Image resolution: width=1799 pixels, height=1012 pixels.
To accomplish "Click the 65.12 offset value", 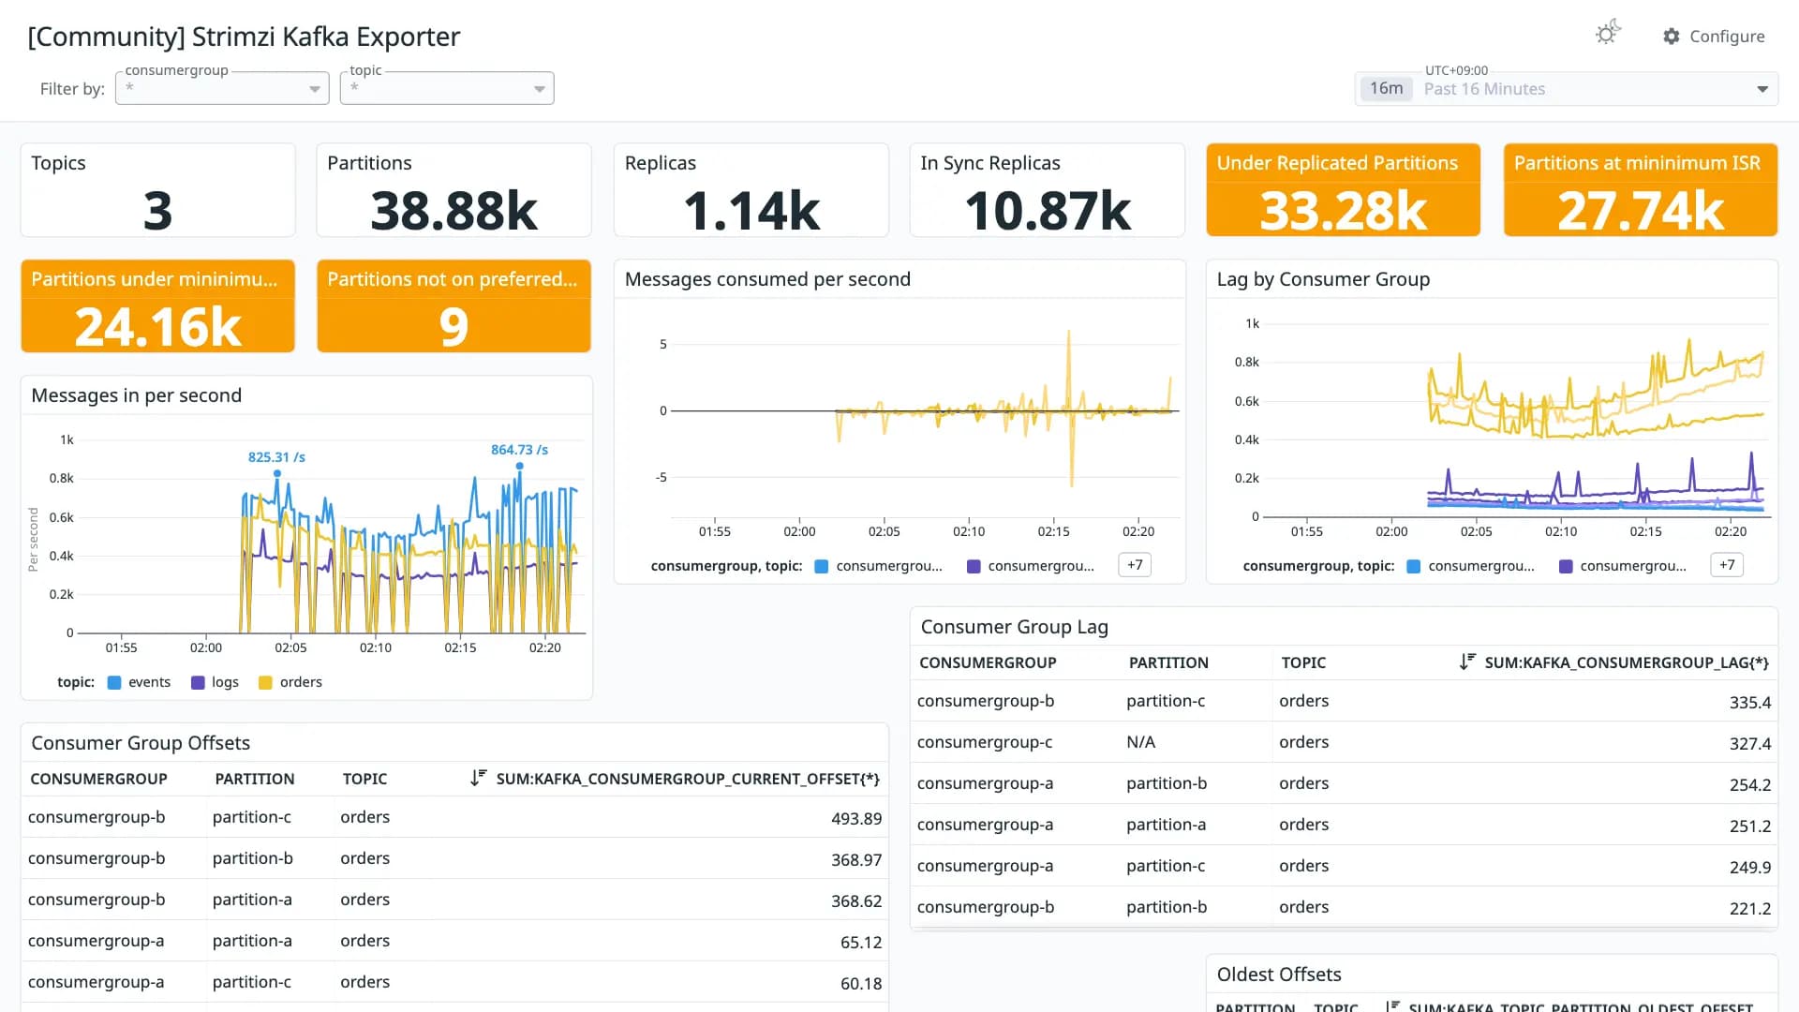I will (x=861, y=942).
